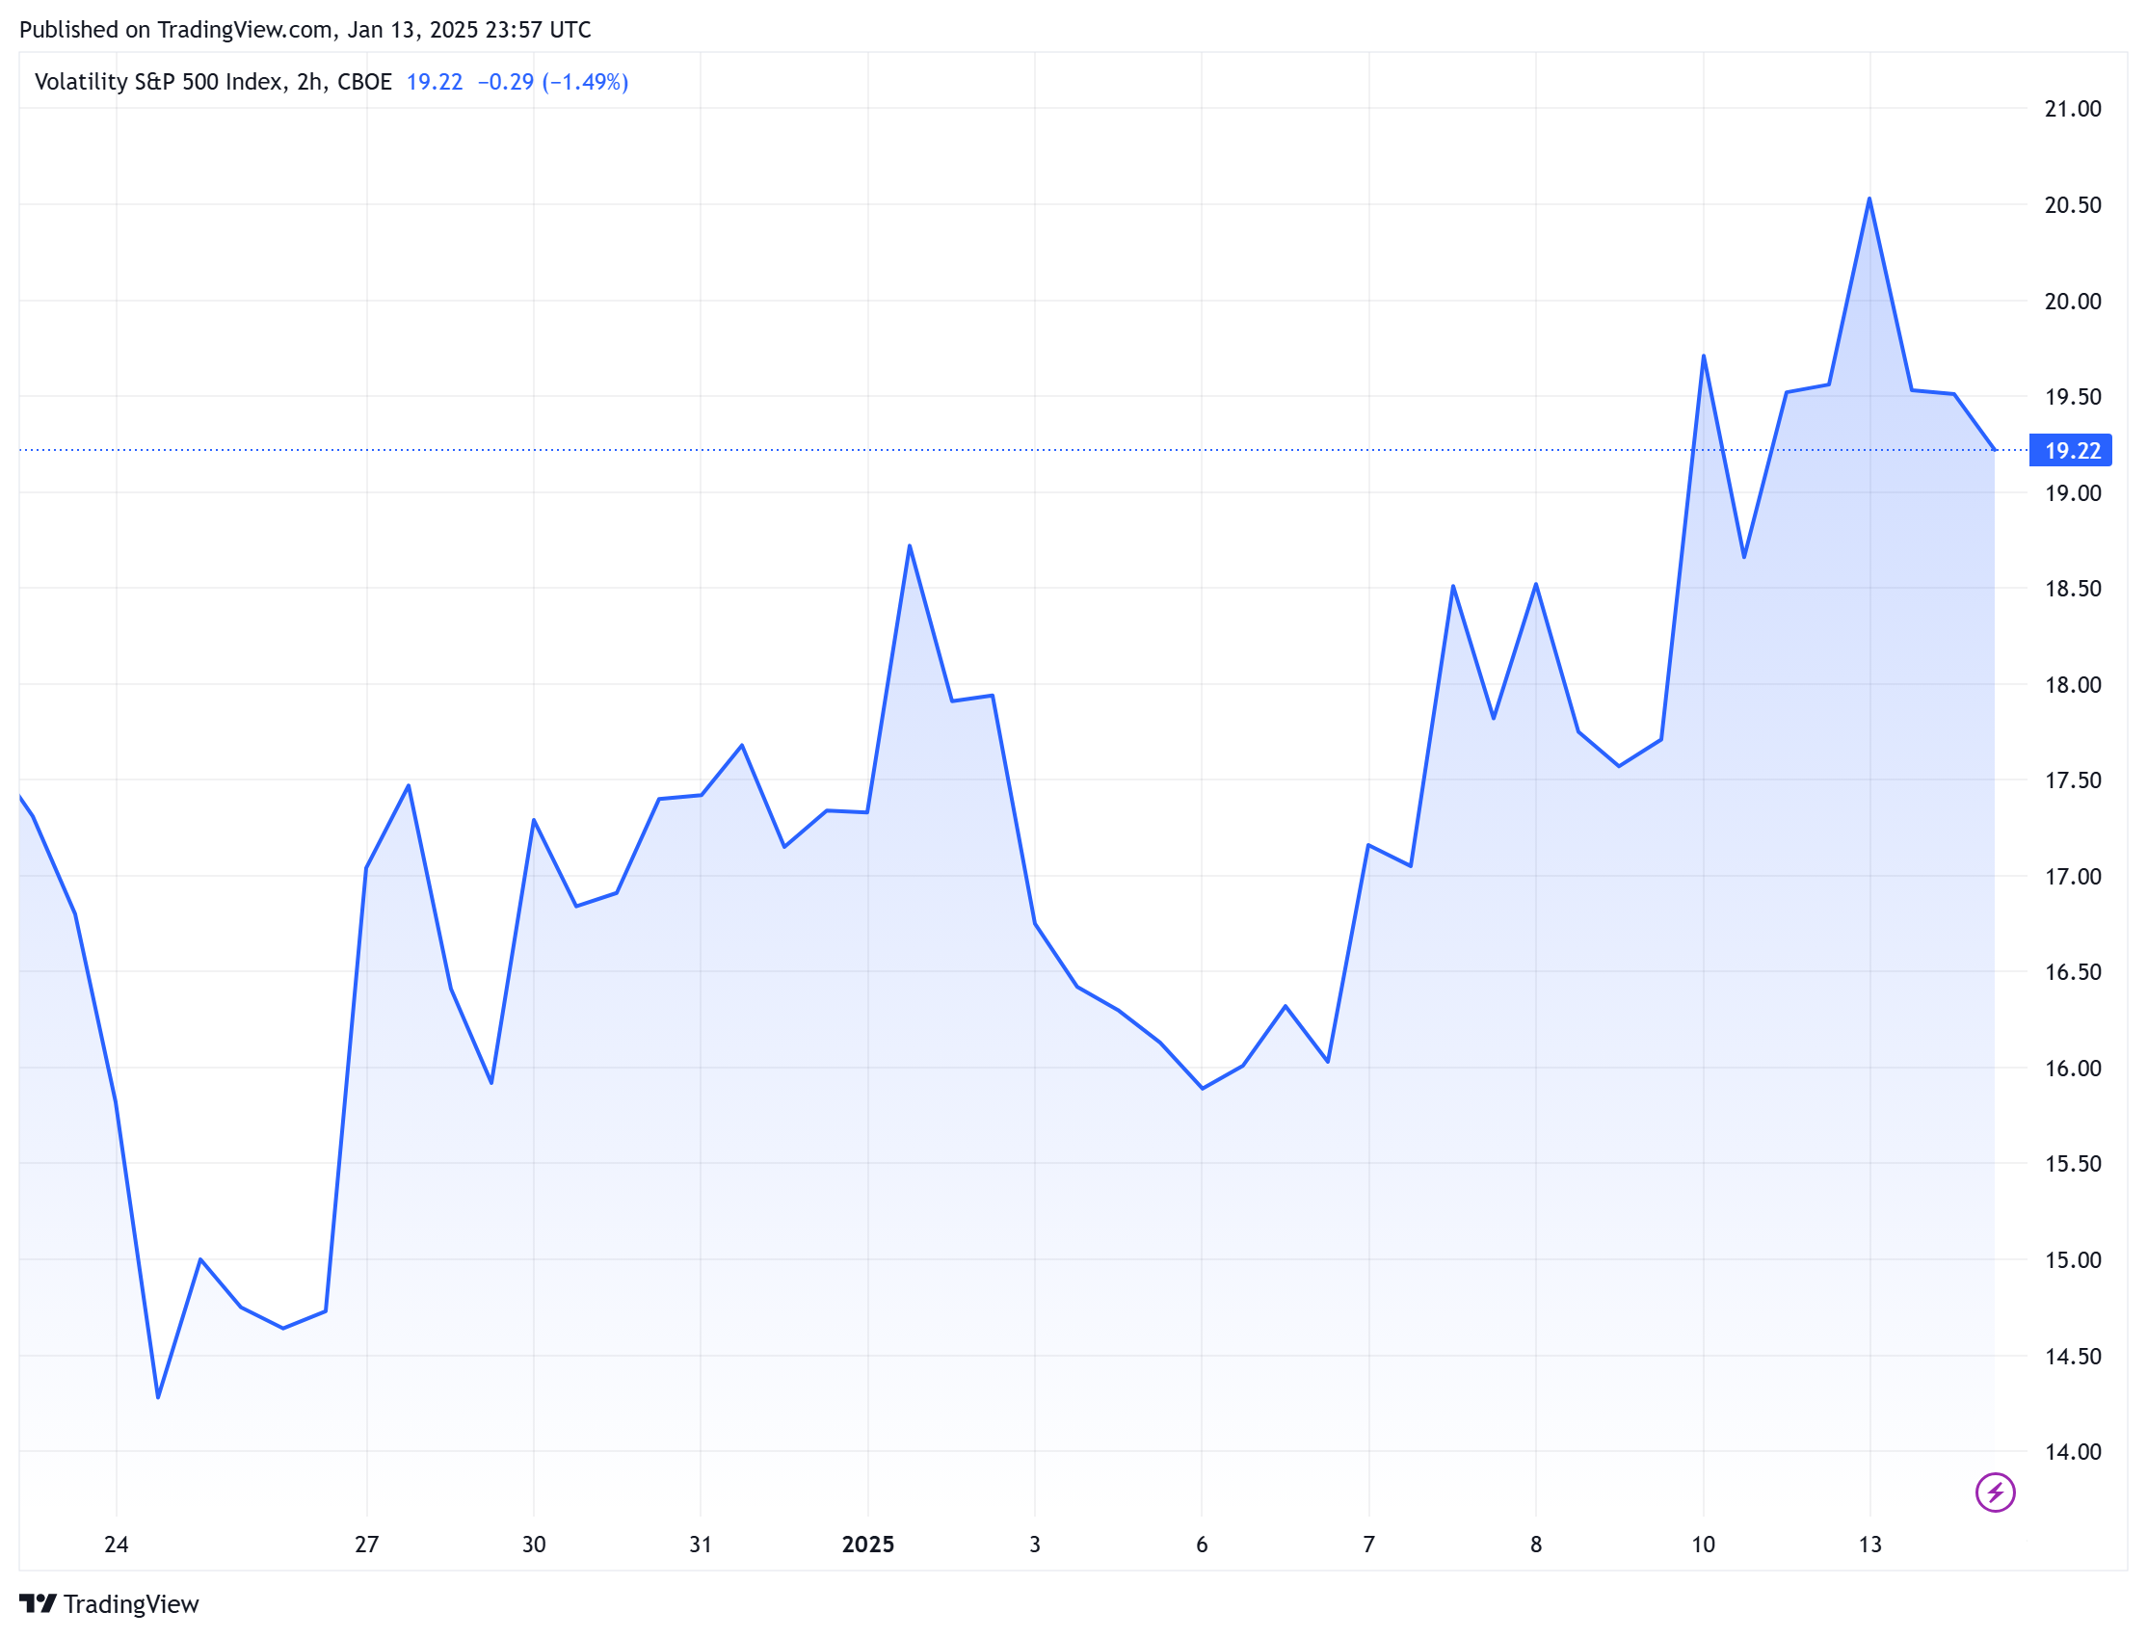
Task: Click the '31' date label on time axis
Action: coord(700,1546)
